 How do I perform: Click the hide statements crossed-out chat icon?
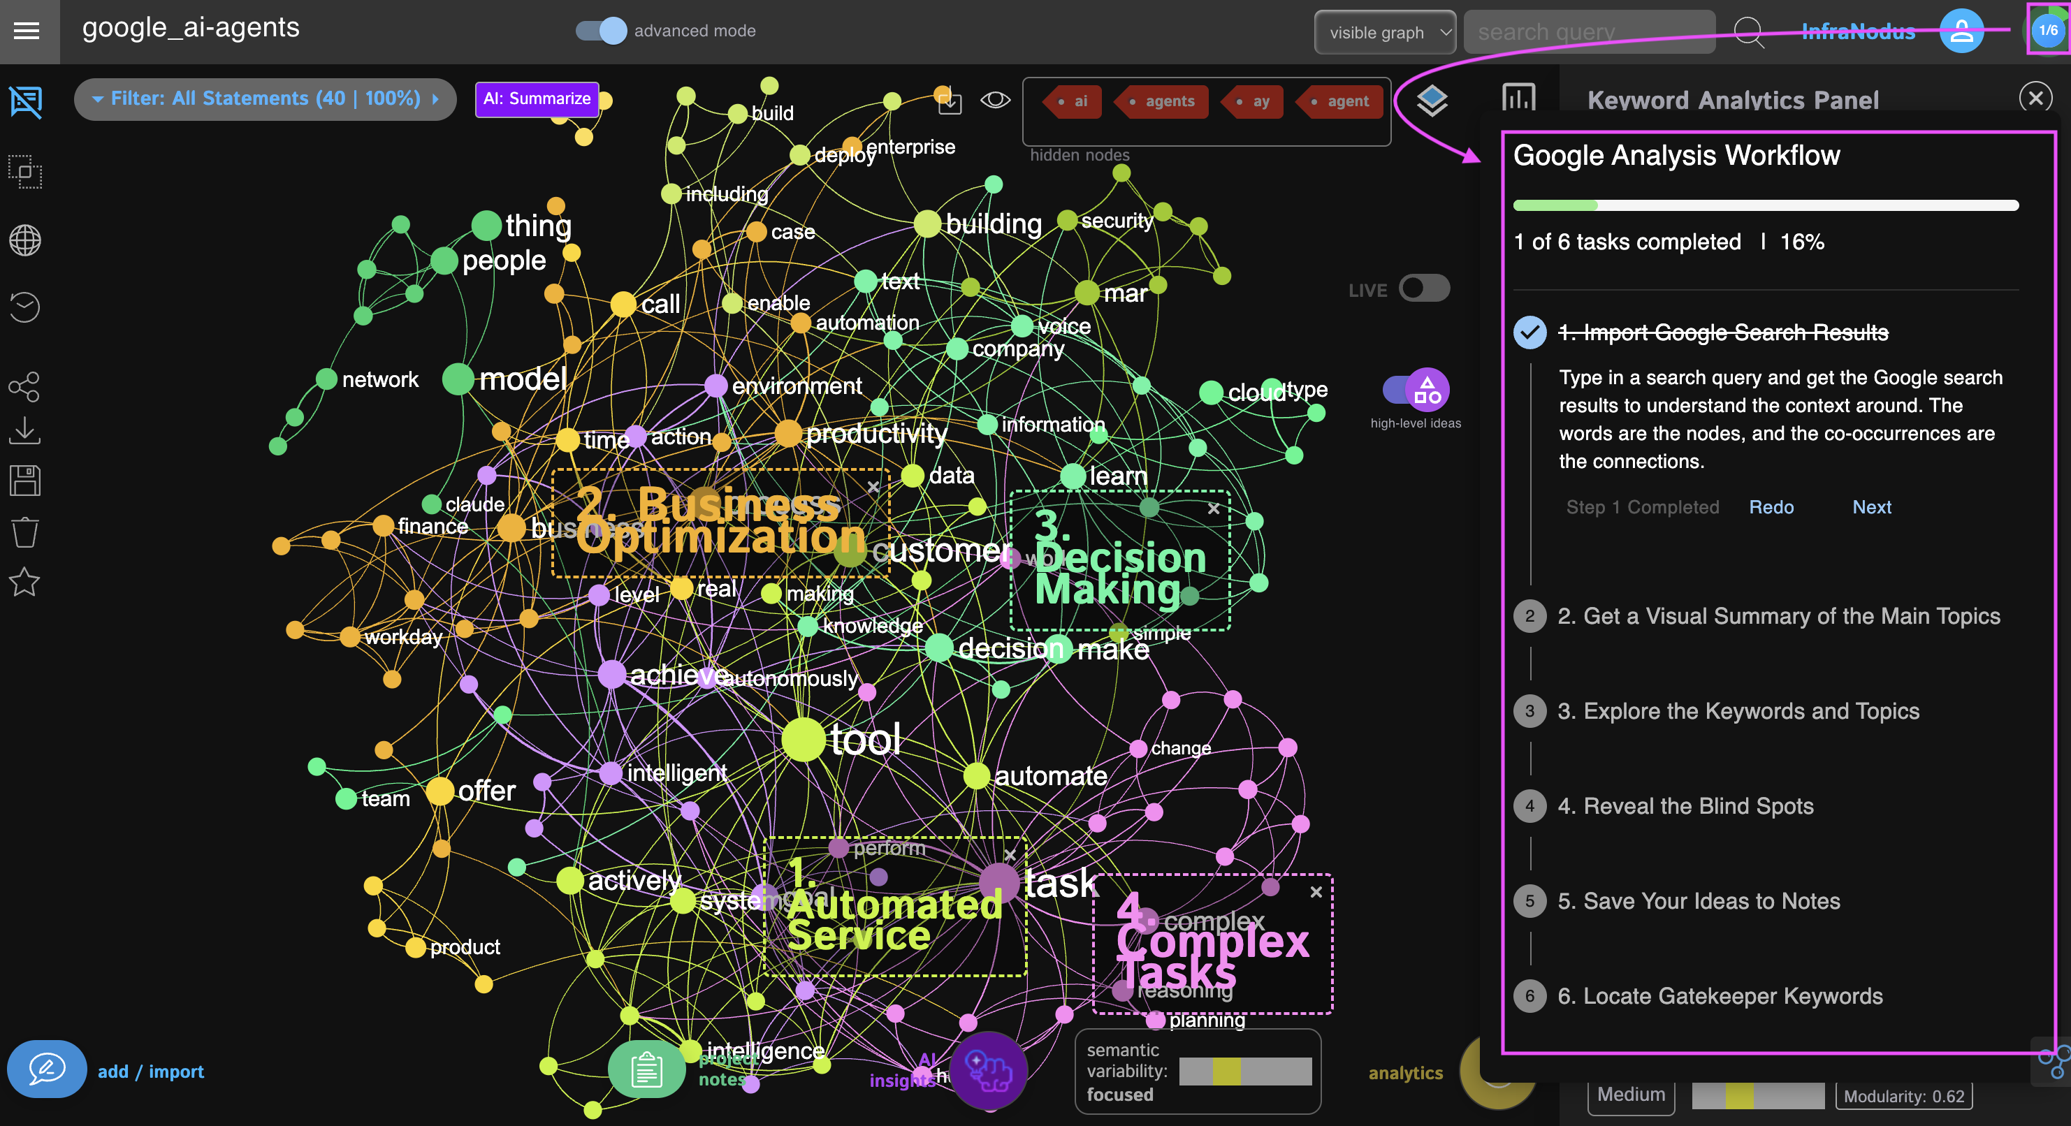coord(26,102)
